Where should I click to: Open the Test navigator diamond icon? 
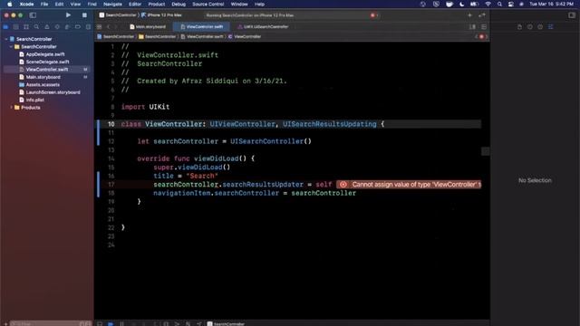click(x=57, y=27)
